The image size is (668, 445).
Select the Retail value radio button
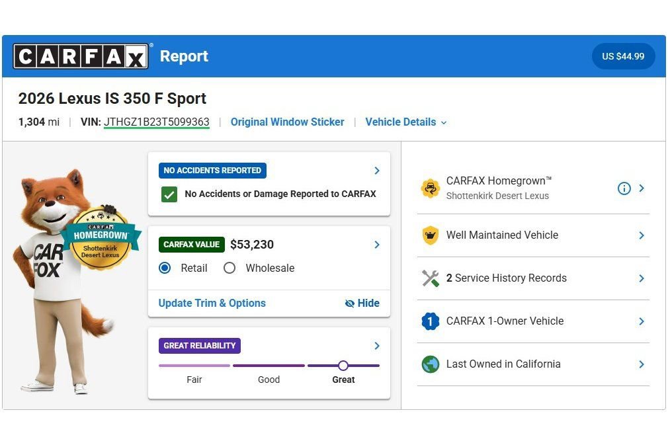click(x=165, y=268)
